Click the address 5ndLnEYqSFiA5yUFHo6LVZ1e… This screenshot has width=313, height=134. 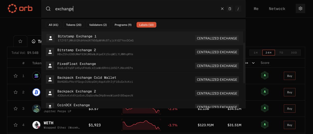coord(95,68)
